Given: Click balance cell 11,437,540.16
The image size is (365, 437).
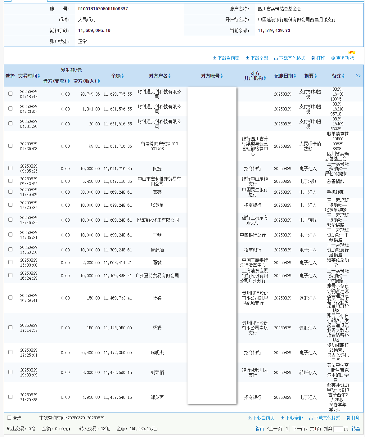Looking at the screenshot, I should tap(118, 397).
